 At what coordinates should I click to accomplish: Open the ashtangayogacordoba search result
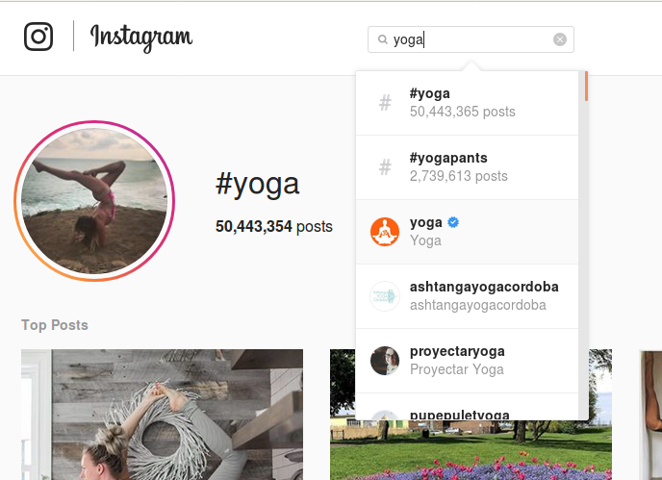[x=468, y=296]
